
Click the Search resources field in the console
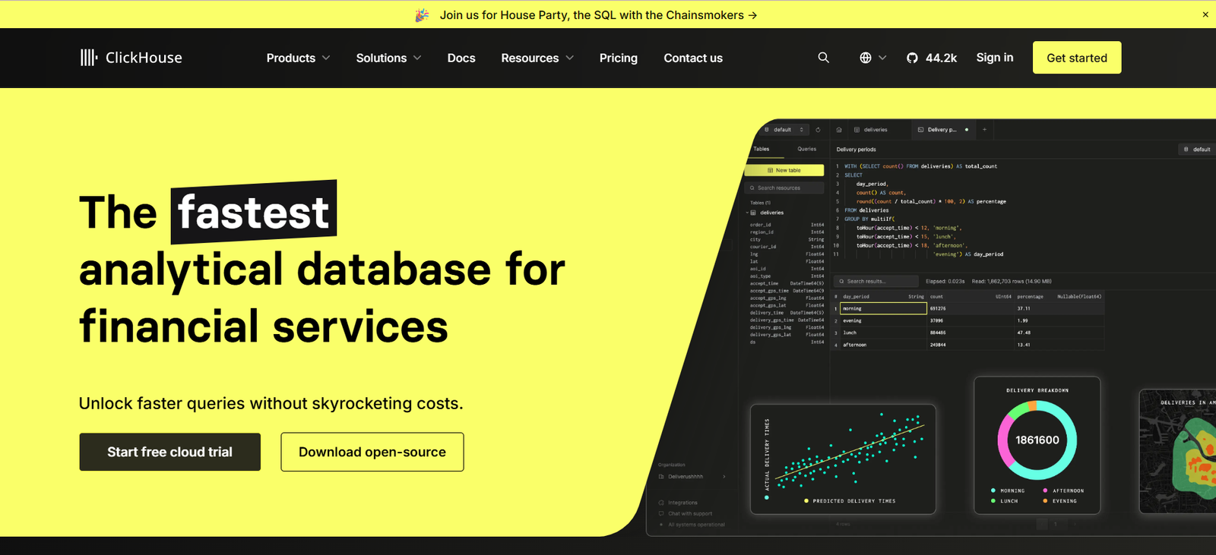point(784,188)
